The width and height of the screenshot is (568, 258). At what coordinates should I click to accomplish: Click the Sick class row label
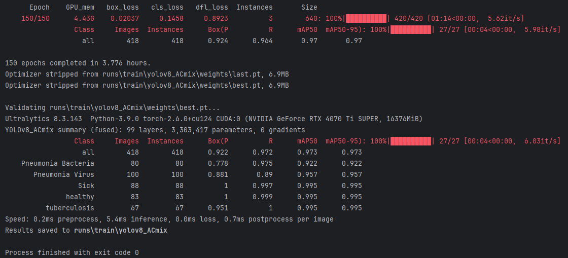click(86, 186)
